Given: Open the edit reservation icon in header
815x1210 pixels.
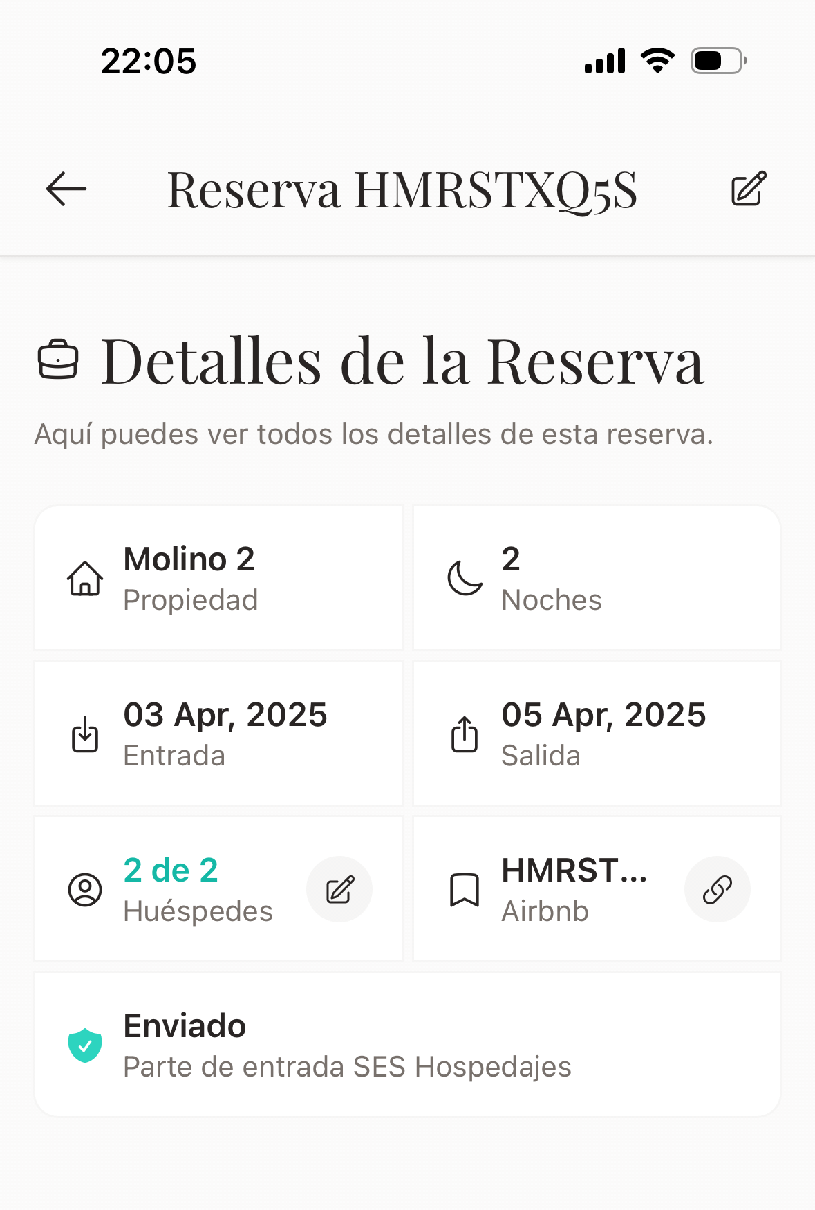Looking at the screenshot, I should 749,189.
